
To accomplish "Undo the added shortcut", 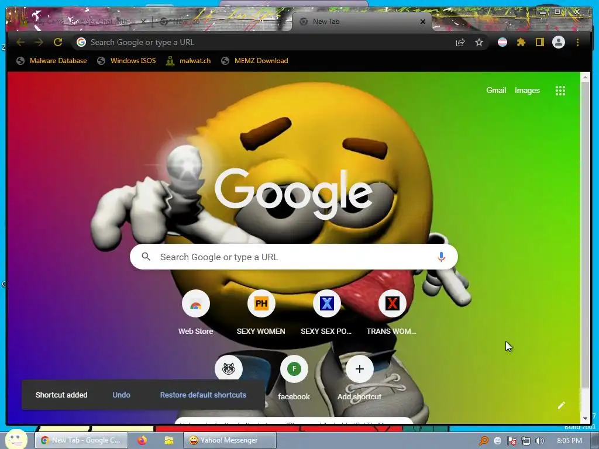I will [122, 395].
